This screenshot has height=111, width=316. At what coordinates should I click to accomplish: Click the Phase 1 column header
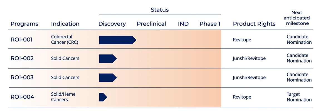point(210,24)
